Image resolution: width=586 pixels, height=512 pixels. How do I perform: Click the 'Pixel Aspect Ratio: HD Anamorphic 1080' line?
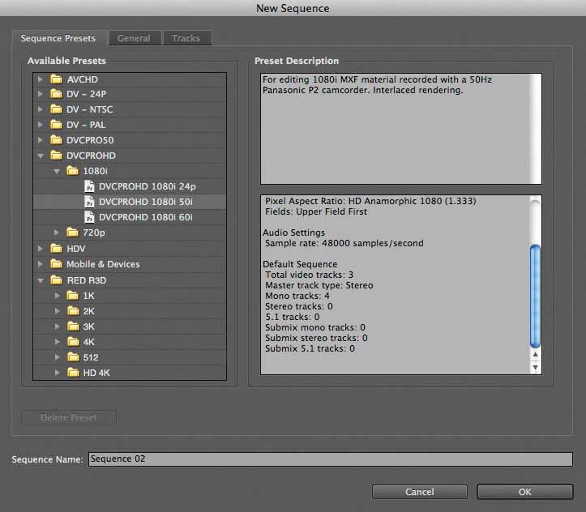coord(370,201)
